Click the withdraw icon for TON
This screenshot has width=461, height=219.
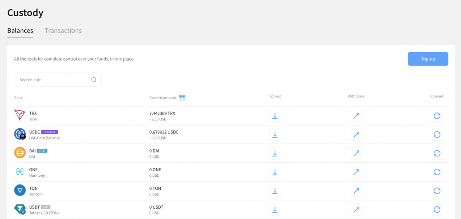click(356, 191)
